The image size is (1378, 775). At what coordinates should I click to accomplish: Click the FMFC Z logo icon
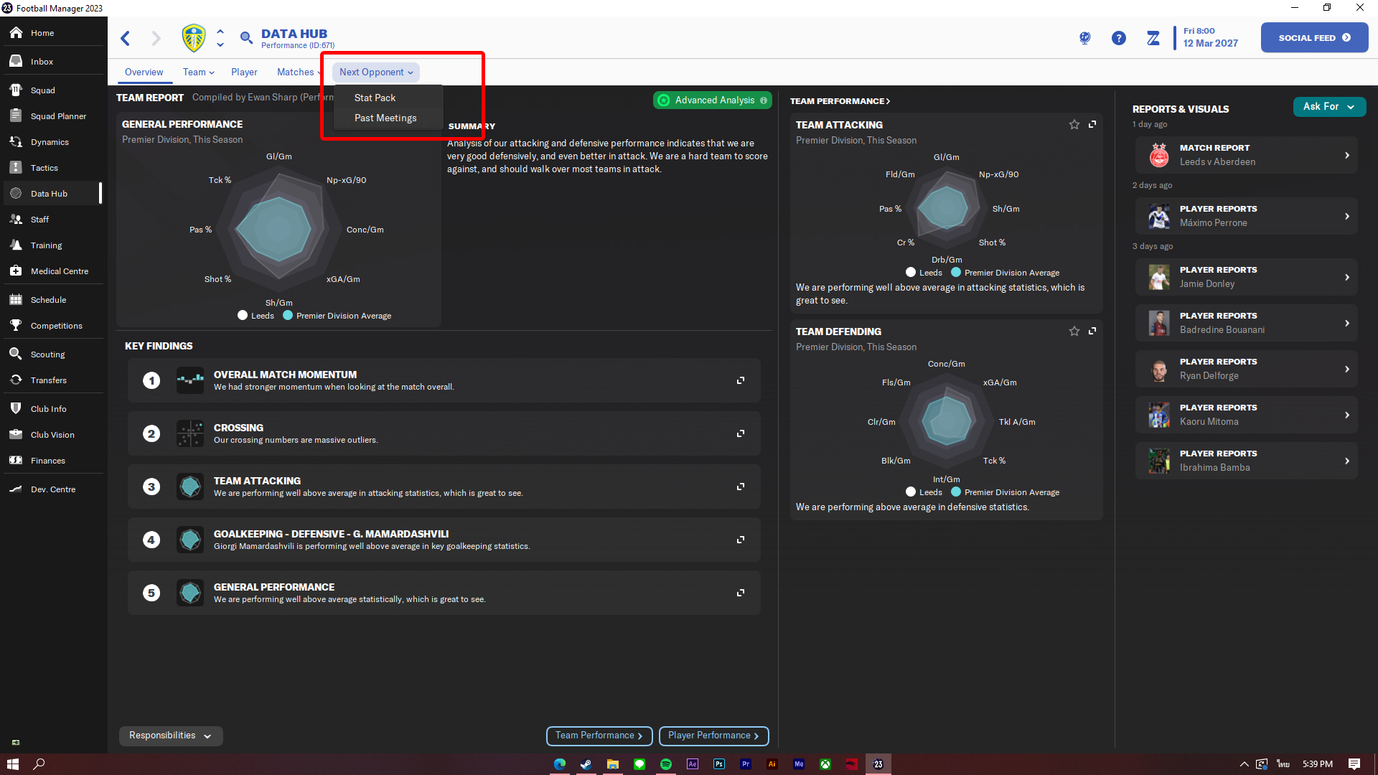[x=1153, y=38]
